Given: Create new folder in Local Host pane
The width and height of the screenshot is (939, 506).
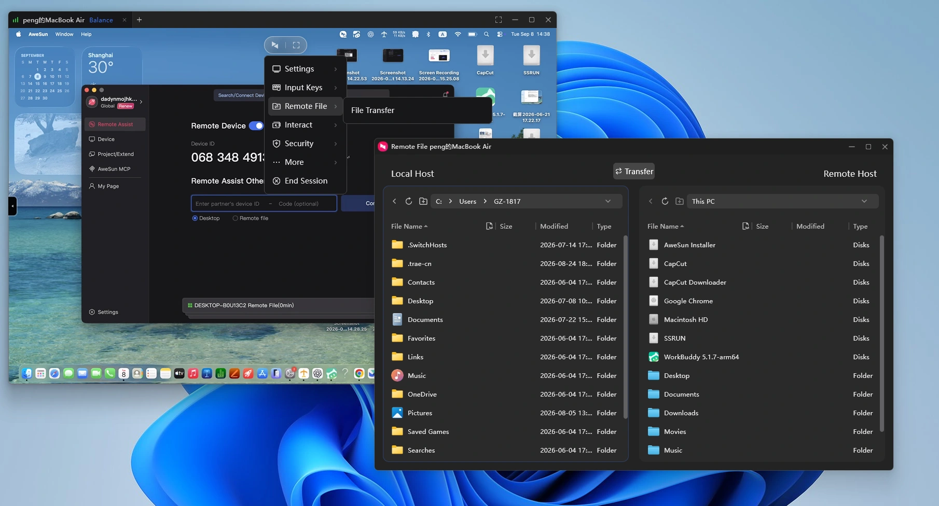Looking at the screenshot, I should pos(423,201).
